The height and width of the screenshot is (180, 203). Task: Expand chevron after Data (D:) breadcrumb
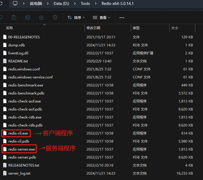tap(75, 3)
